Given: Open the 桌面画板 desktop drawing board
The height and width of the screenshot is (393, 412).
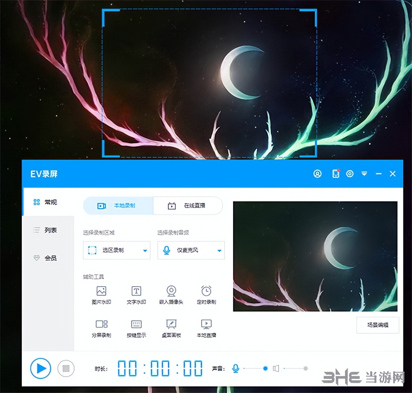Looking at the screenshot, I should pos(171,328).
